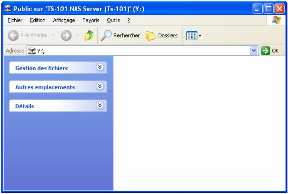The width and height of the screenshot is (288, 194).
Task: Open views dropdown arrow beside grid icon
Action: [200, 36]
